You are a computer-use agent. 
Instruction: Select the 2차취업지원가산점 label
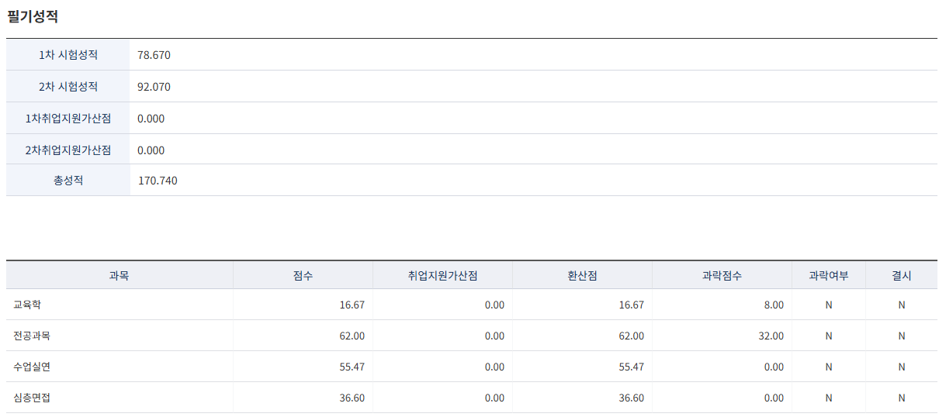point(68,150)
